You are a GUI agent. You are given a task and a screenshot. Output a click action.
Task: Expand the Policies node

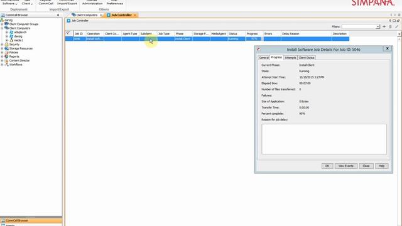[2, 53]
